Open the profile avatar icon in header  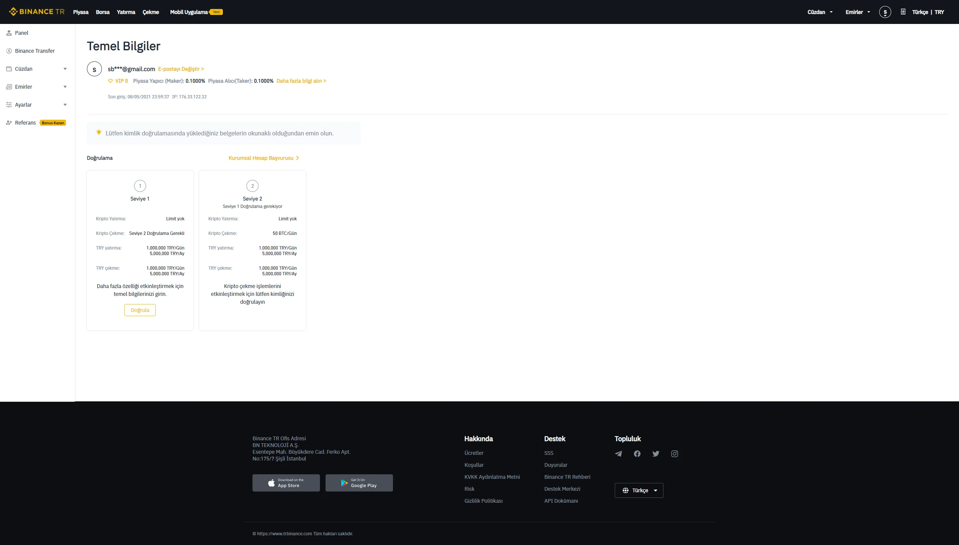pyautogui.click(x=885, y=12)
